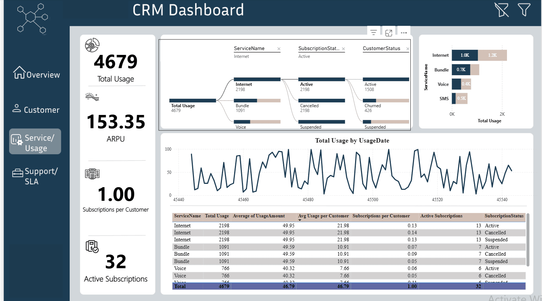
Task: Select the Churned node in the decomposition tree
Action: click(386, 101)
